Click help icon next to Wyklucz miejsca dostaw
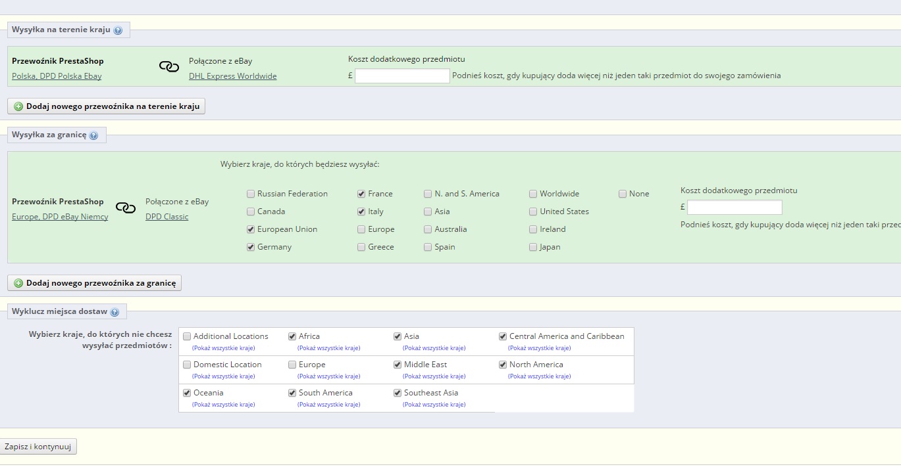 [115, 312]
